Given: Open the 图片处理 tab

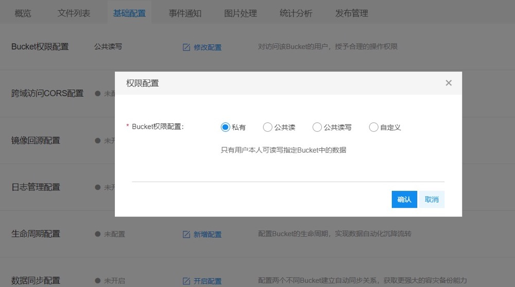Looking at the screenshot, I should (241, 13).
